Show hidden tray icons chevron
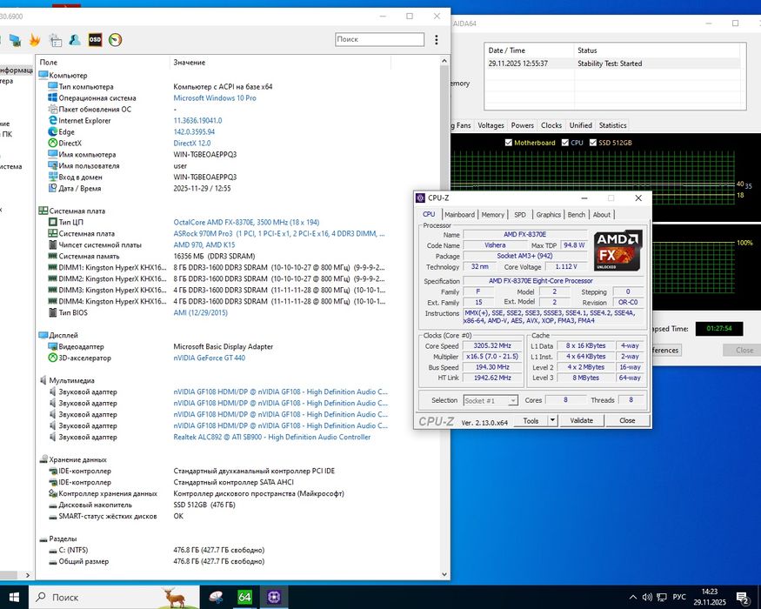This screenshot has width=761, height=609. [633, 598]
